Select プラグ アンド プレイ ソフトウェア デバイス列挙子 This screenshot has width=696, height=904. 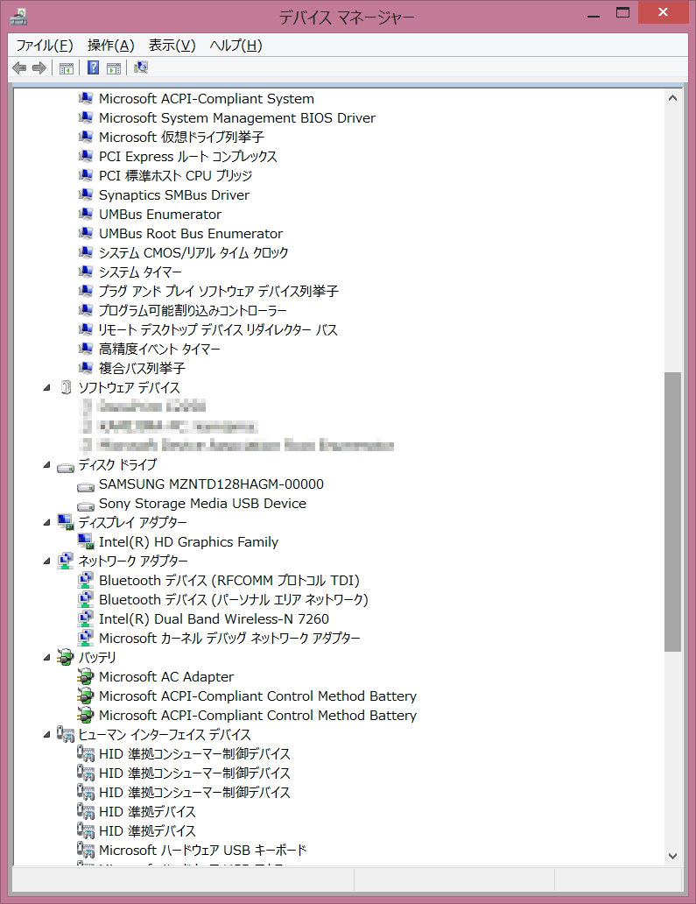tap(218, 292)
